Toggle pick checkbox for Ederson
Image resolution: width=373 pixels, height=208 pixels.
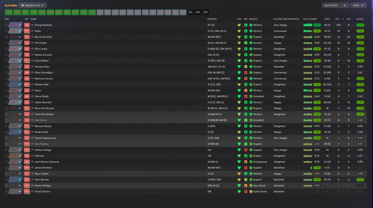pyautogui.click(x=6, y=156)
